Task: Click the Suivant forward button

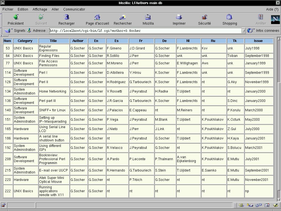Action: [41, 20]
